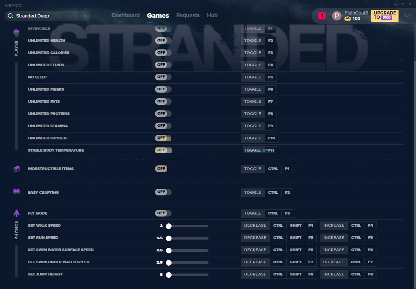Click the Set Jump Height slider handle

point(169,275)
